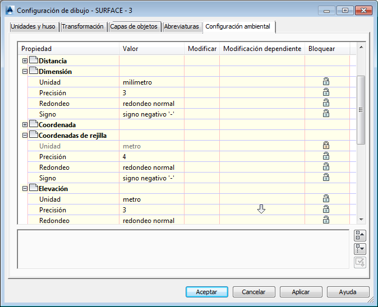
Task: Click the Propiedad column header
Action: (68, 49)
